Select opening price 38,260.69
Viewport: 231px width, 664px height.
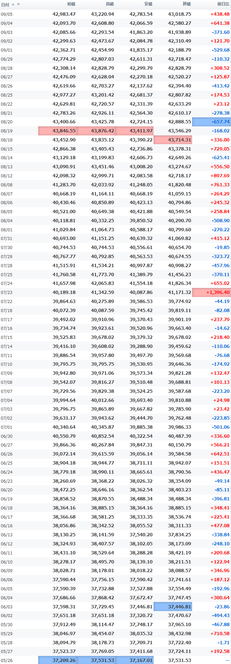(x=64, y=481)
